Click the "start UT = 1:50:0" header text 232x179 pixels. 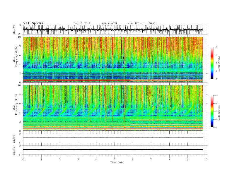coord(141,23)
